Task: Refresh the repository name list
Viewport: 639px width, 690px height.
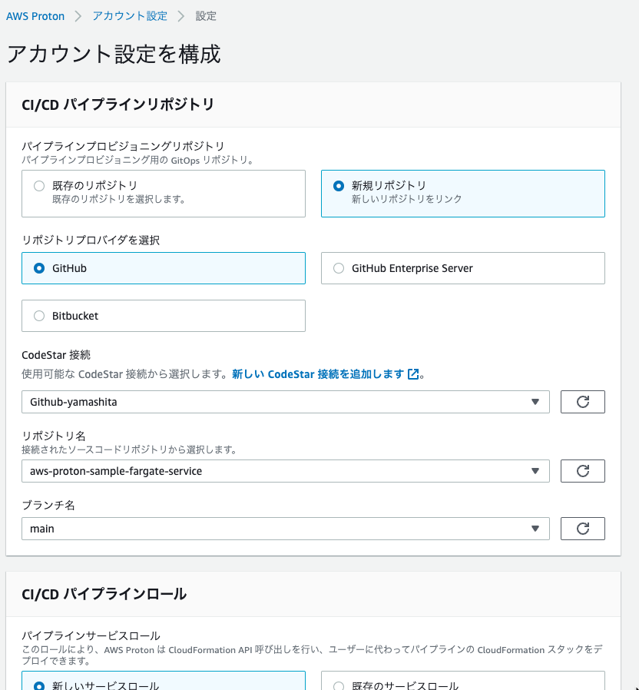Action: click(582, 471)
